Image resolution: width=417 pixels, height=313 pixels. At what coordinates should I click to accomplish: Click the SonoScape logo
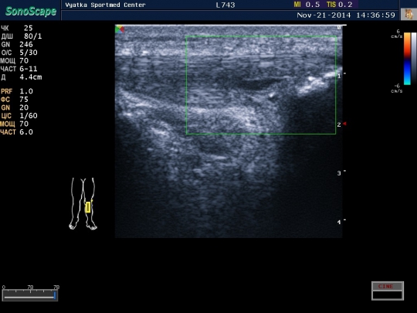pos(31,12)
